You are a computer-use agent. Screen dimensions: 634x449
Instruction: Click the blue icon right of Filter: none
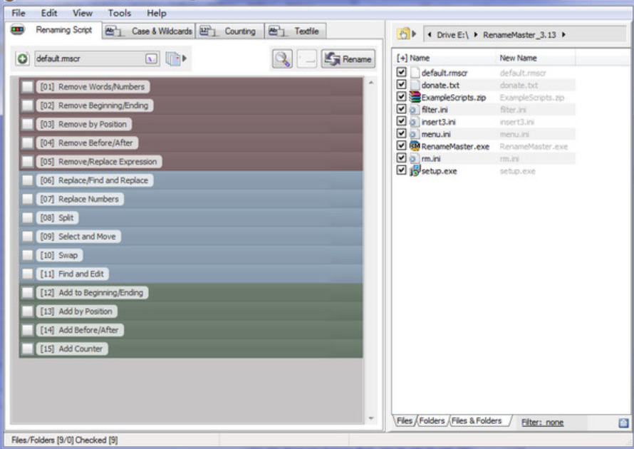click(x=623, y=423)
